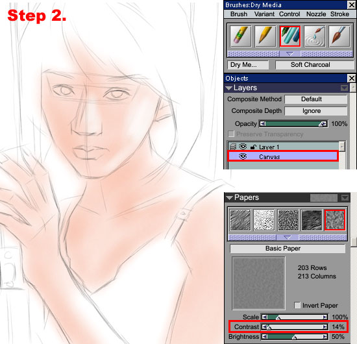
Task: Choose the Dry Media crayons brush
Action: tap(290, 36)
